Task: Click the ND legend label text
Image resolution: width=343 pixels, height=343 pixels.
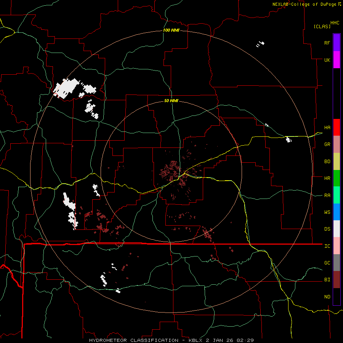Action: (x=327, y=297)
